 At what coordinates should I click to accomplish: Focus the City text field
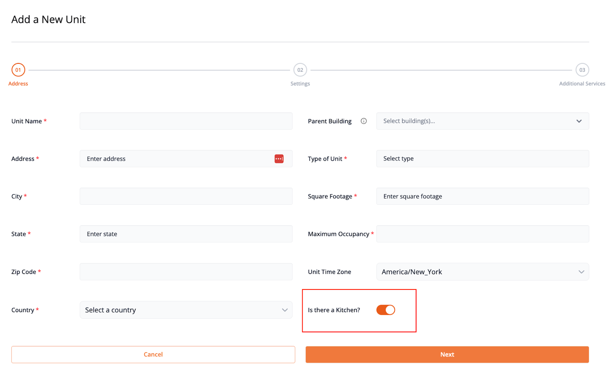coord(186,196)
